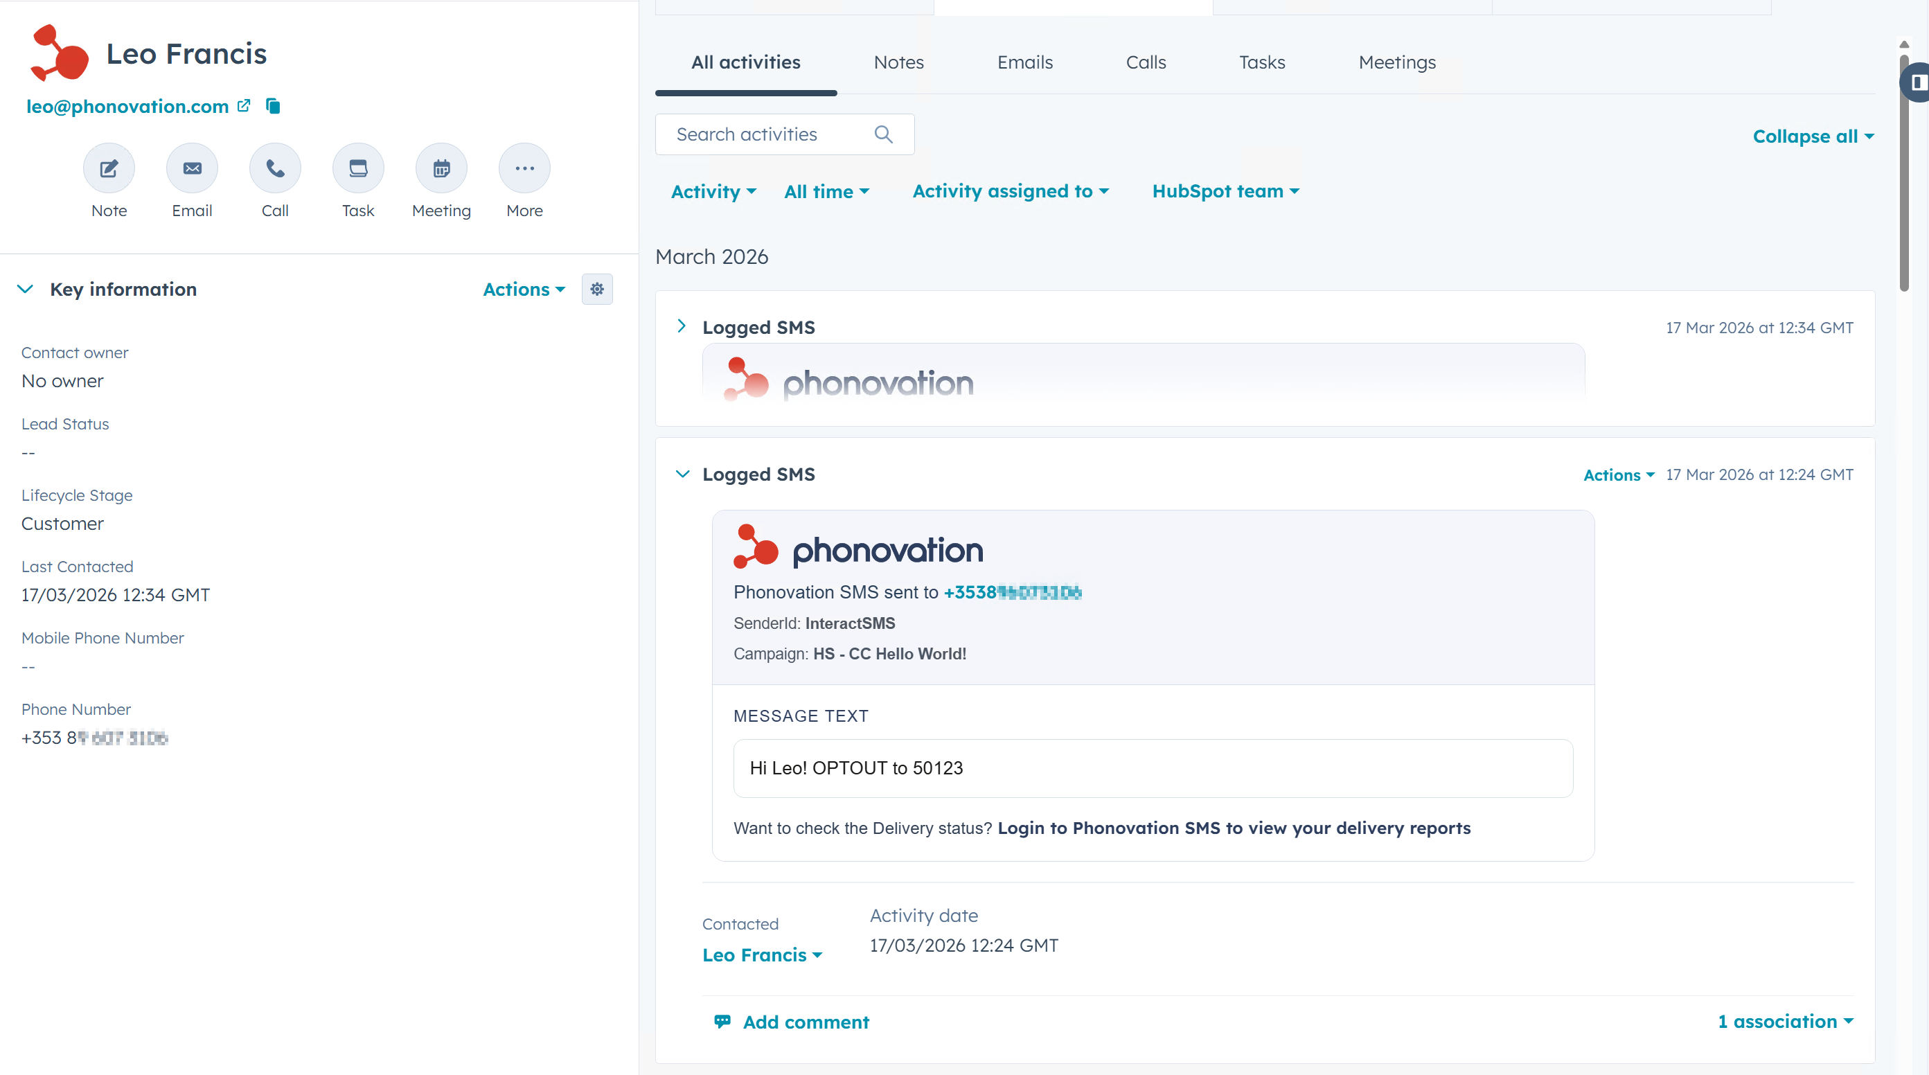The height and width of the screenshot is (1075, 1929).
Task: Switch to the Emails tab
Action: coord(1024,62)
